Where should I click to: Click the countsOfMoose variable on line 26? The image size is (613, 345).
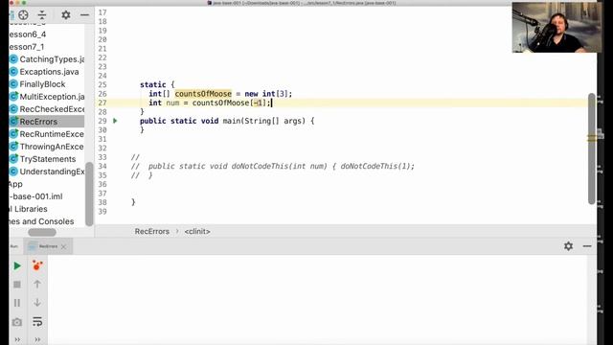(x=203, y=94)
